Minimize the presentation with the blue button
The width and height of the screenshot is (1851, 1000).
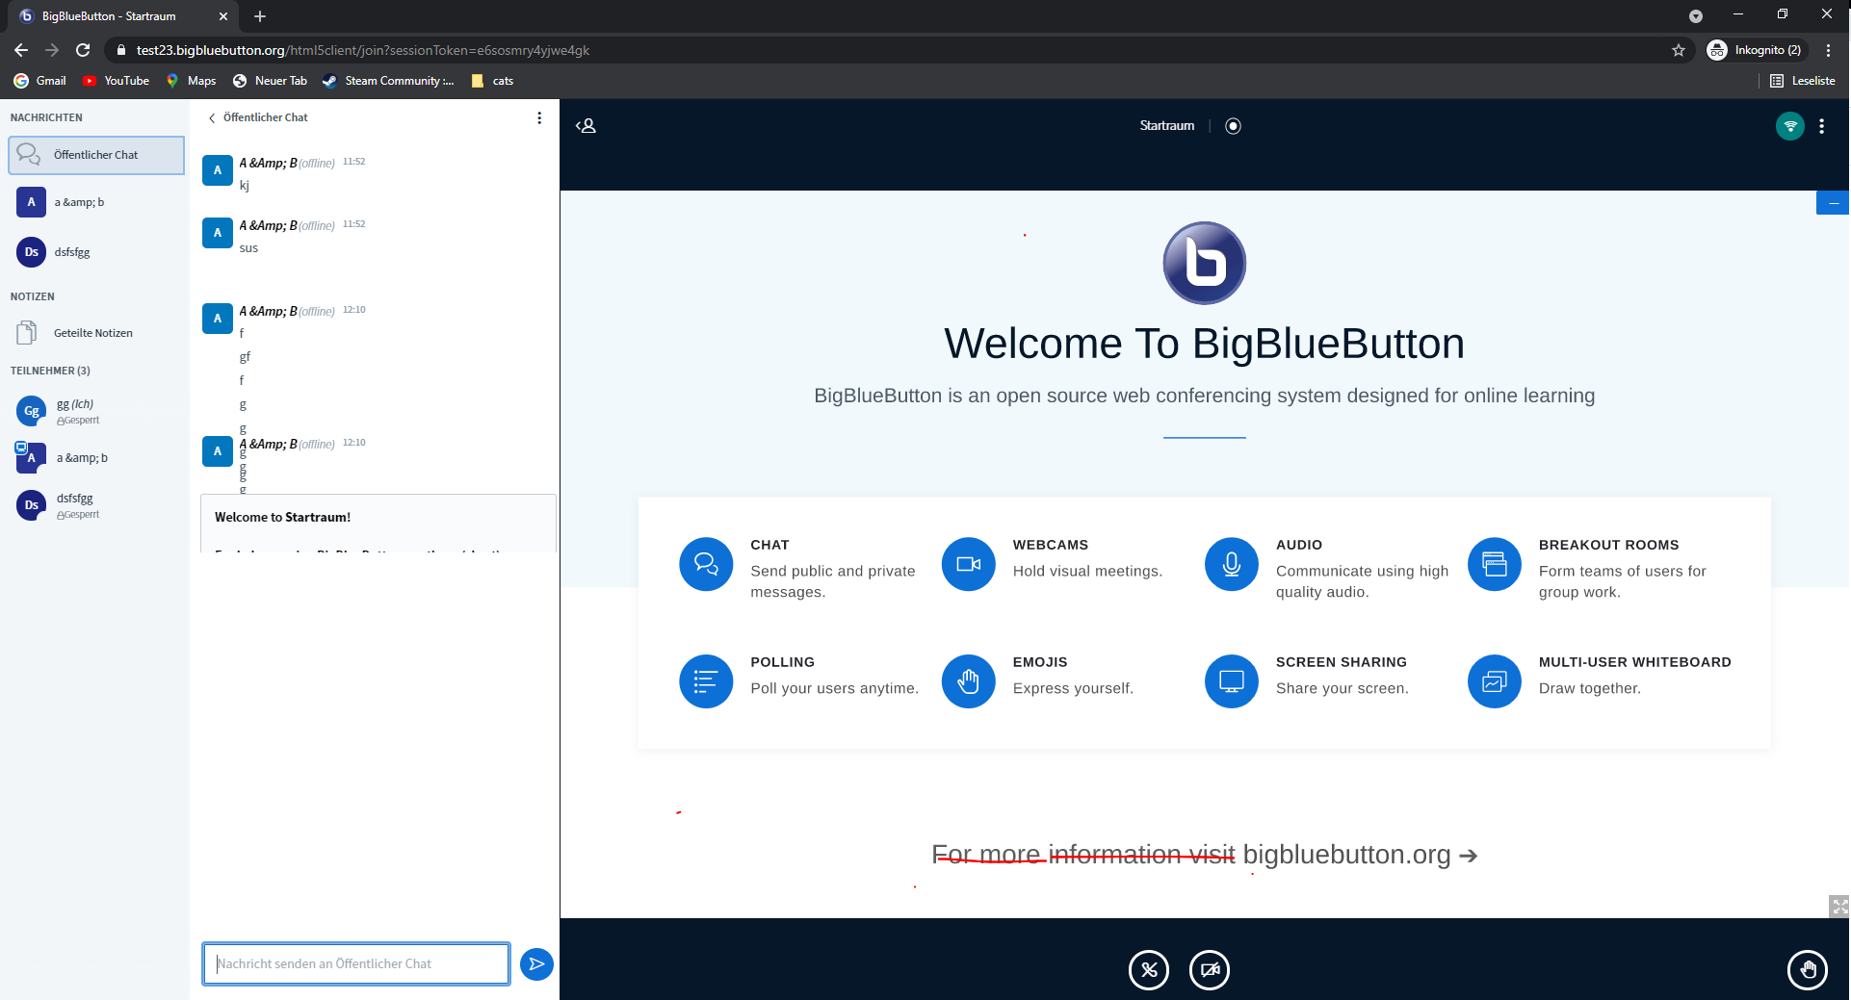coord(1834,202)
